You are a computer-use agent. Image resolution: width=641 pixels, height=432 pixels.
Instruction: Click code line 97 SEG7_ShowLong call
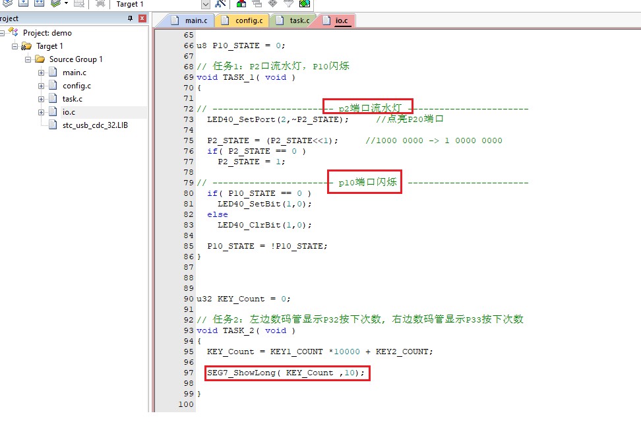(286, 373)
